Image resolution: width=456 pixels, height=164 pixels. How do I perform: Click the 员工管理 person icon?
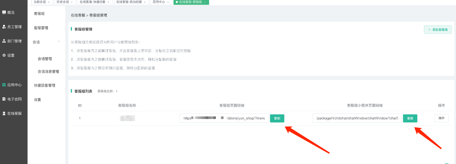[x=4, y=27]
